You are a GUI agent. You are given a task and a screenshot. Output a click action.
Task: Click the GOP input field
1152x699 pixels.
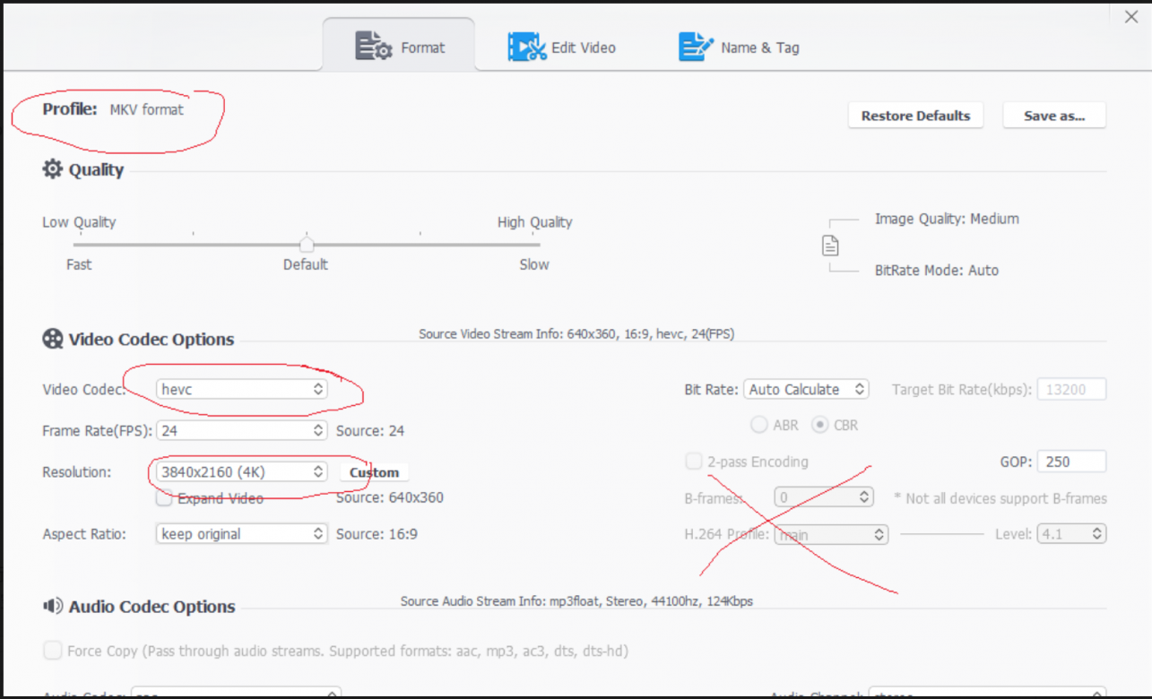tap(1071, 462)
